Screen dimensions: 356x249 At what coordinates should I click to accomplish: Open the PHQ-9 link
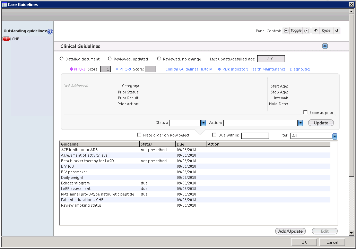tap(125, 69)
